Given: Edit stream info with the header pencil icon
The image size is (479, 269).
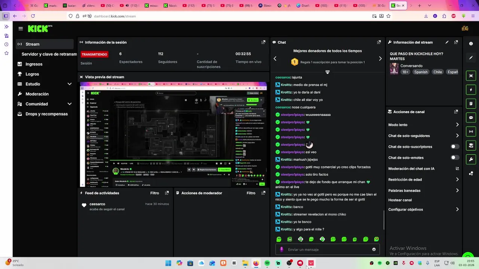Looking at the screenshot, I should point(447,42).
